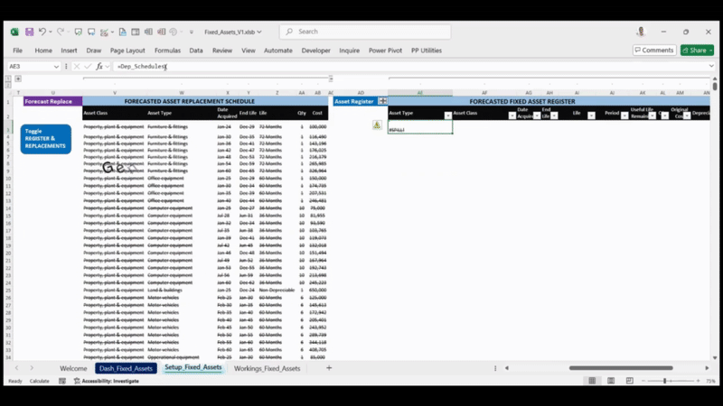
Task: Cancel the formula with the X icon
Action: pos(77,66)
